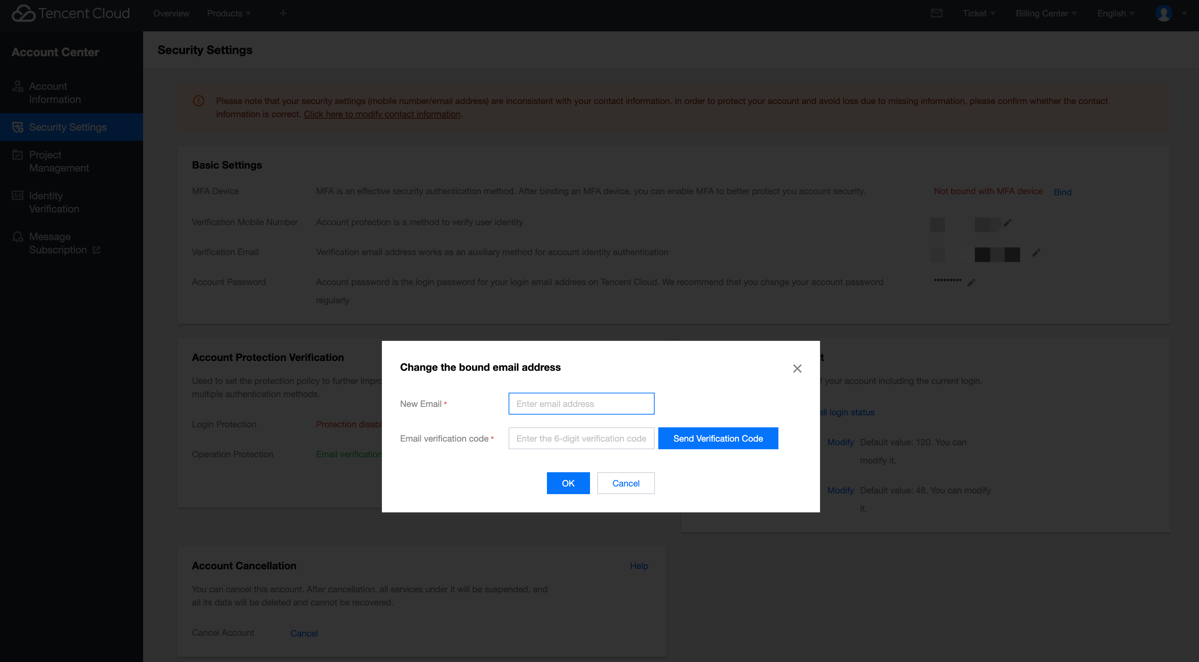Click the warning icon in the notice banner
This screenshot has height=662, width=1199.
point(198,101)
